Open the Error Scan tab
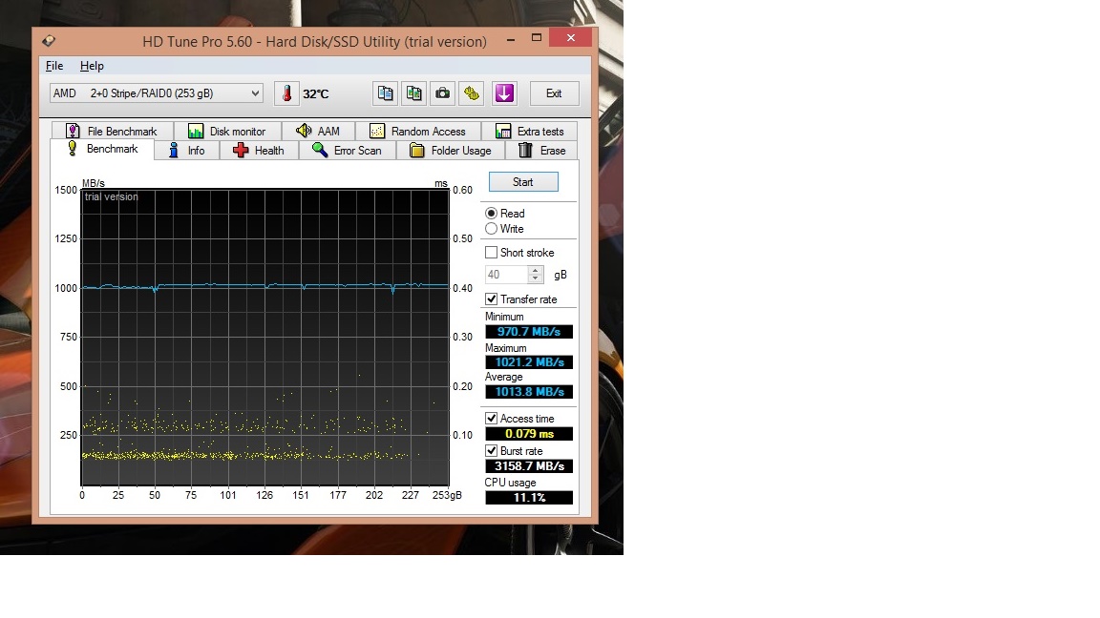The height and width of the screenshot is (618, 1100). tap(348, 151)
